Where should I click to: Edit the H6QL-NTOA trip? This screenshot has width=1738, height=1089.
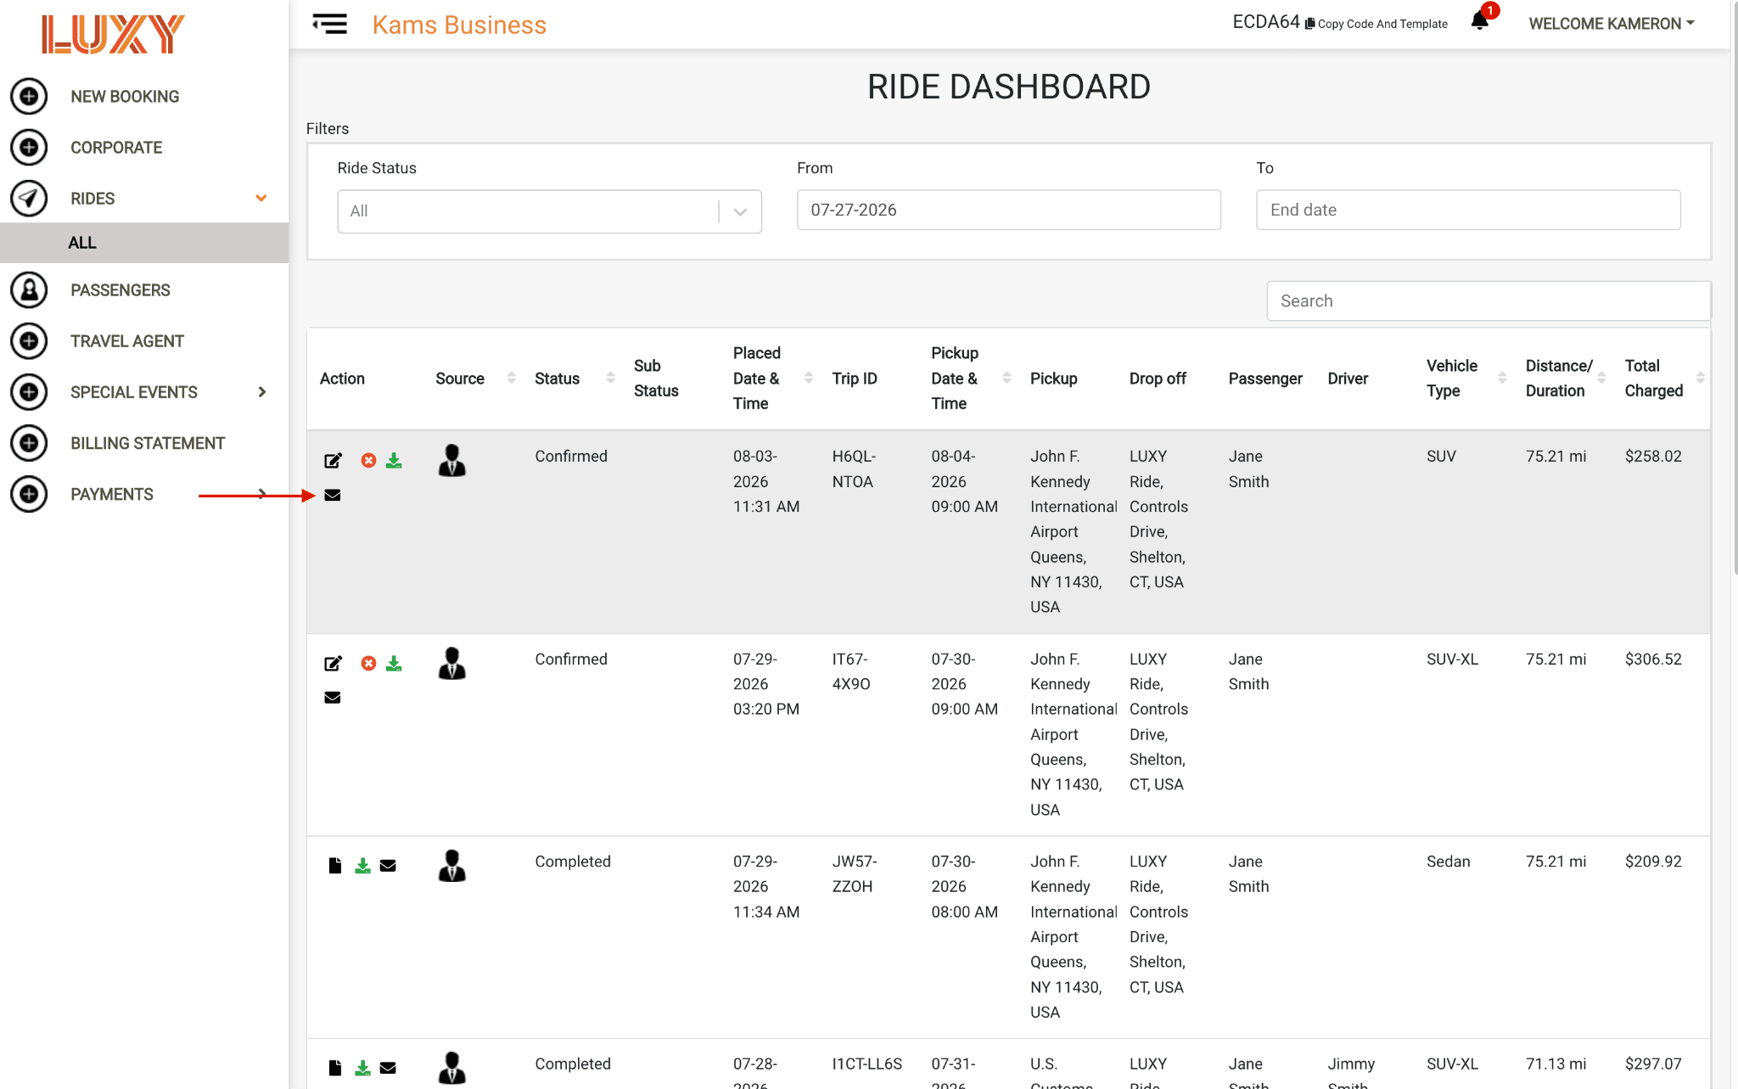pos(333,460)
